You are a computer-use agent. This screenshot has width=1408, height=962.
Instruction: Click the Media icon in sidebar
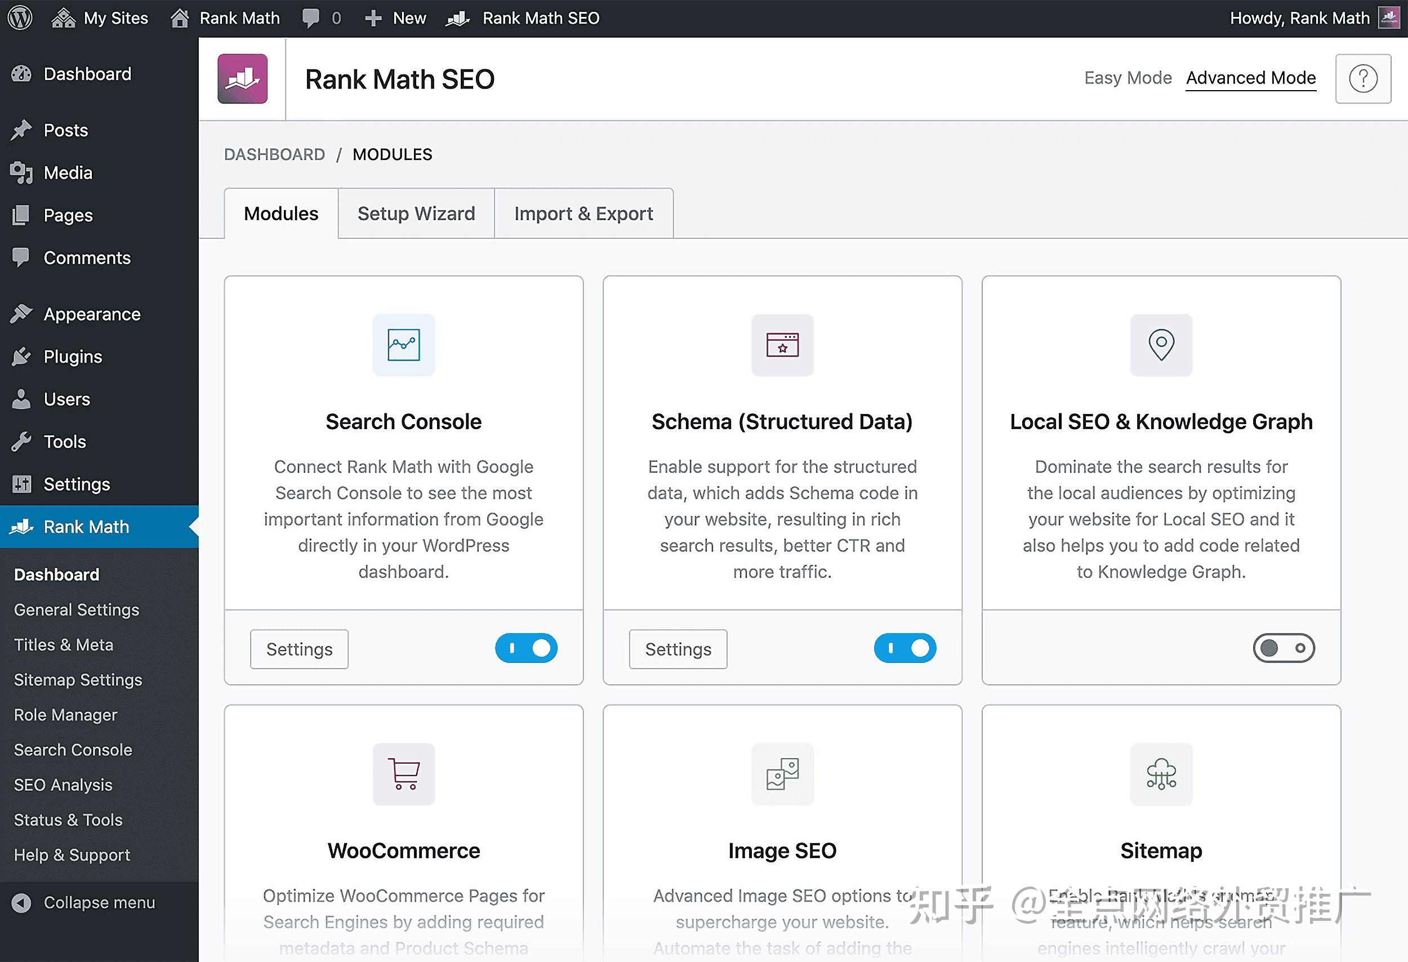click(21, 173)
